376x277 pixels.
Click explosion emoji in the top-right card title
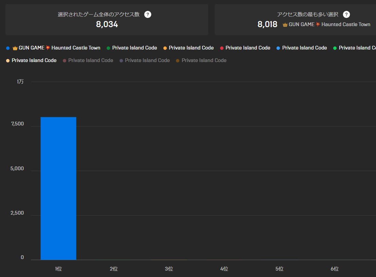[x=318, y=24]
